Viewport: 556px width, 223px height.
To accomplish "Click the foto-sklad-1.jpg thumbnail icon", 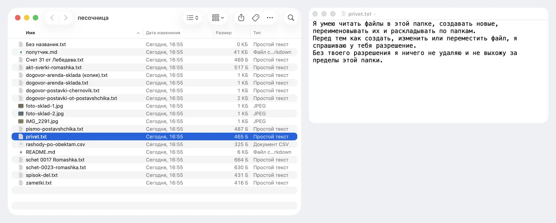I will 21,106.
